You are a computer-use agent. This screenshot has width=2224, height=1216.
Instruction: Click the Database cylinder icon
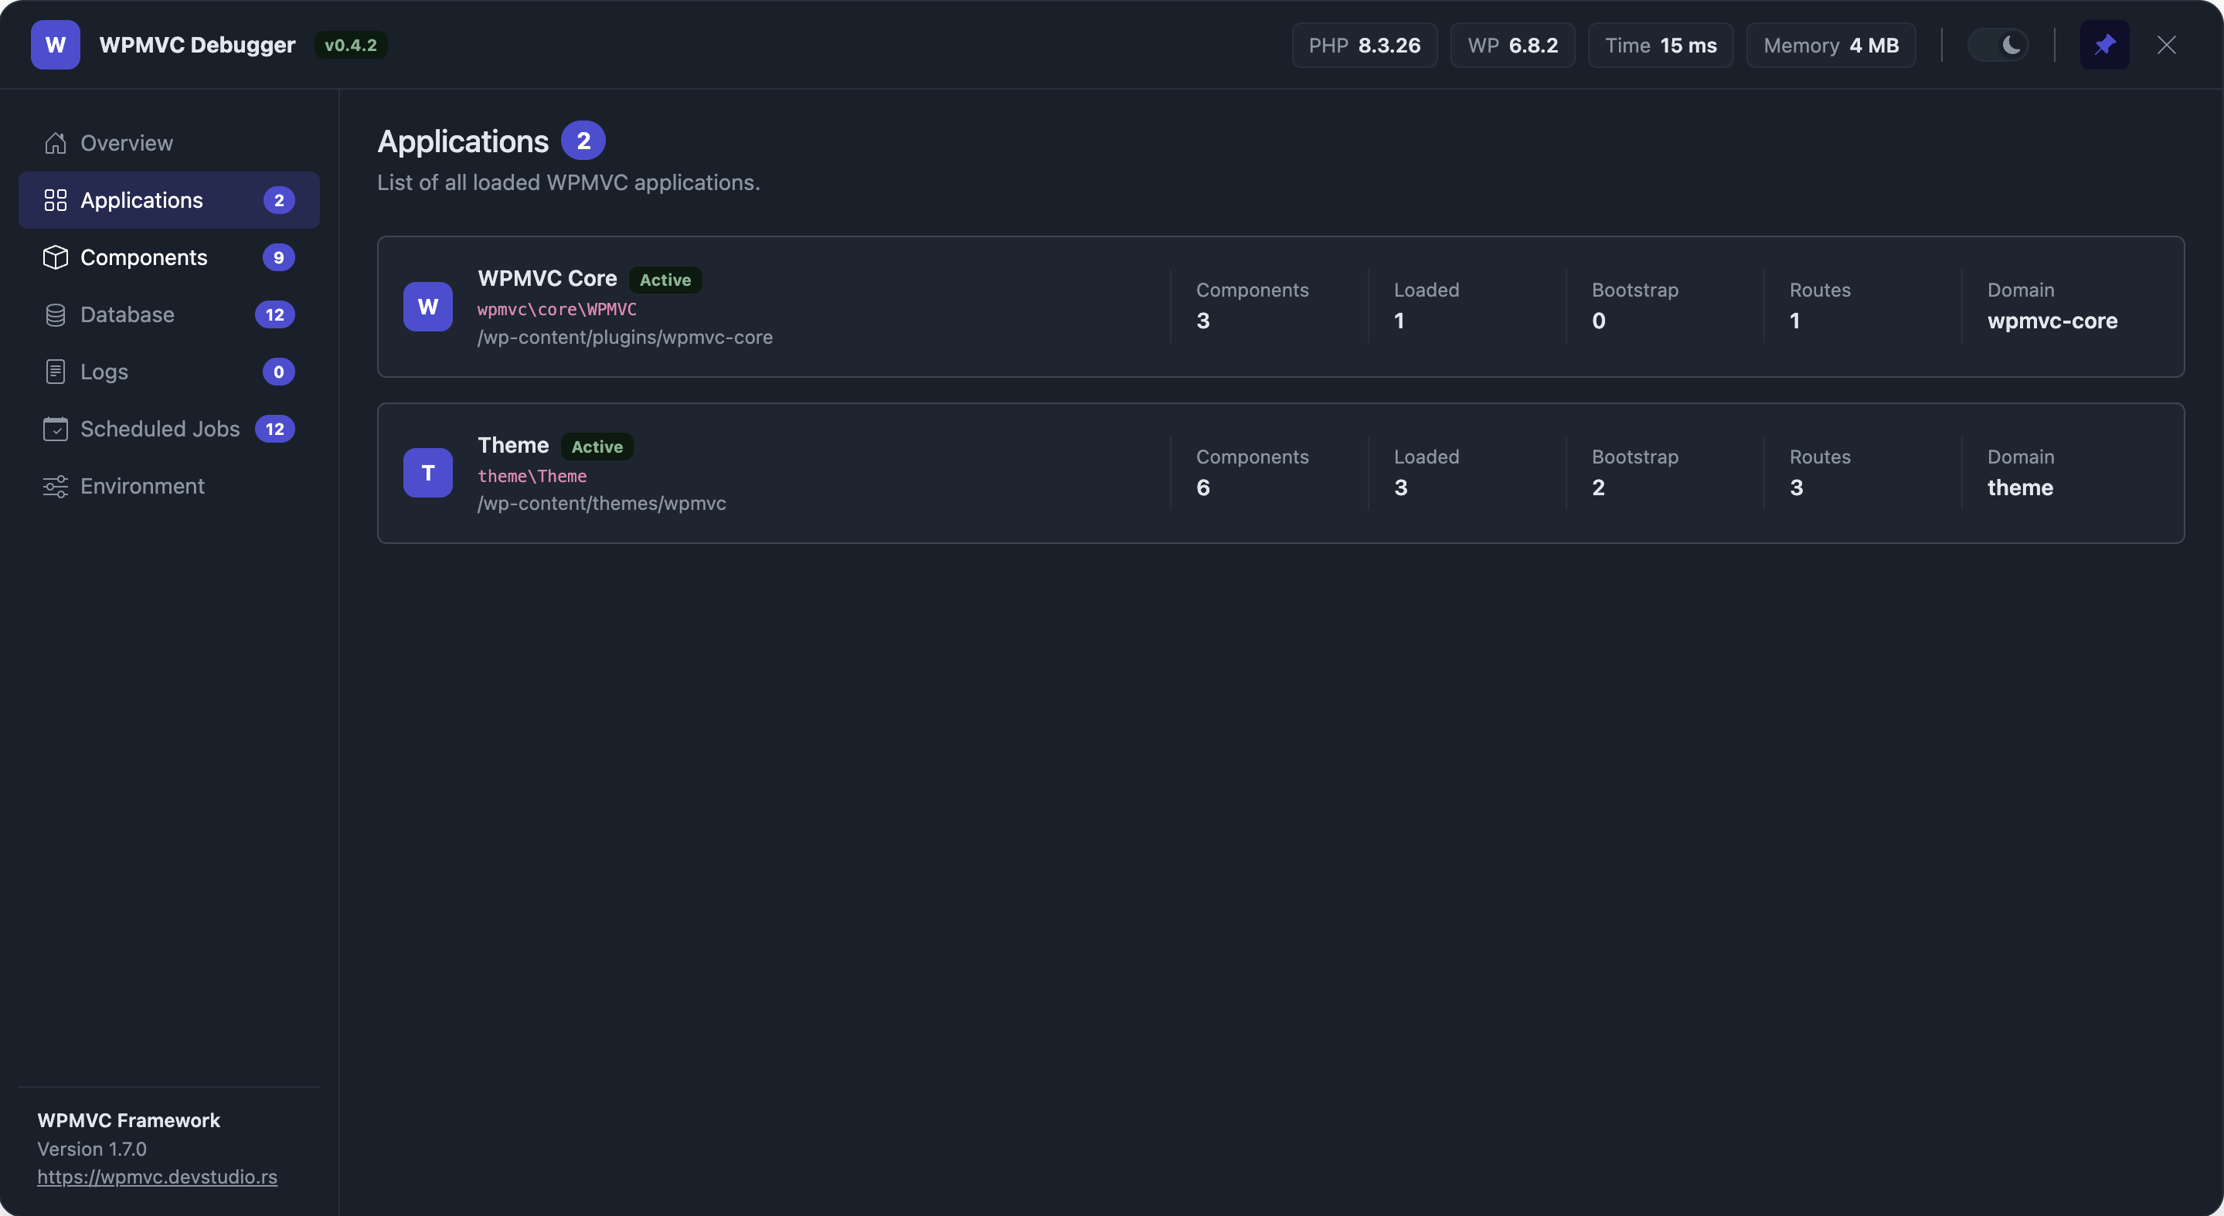pos(56,315)
